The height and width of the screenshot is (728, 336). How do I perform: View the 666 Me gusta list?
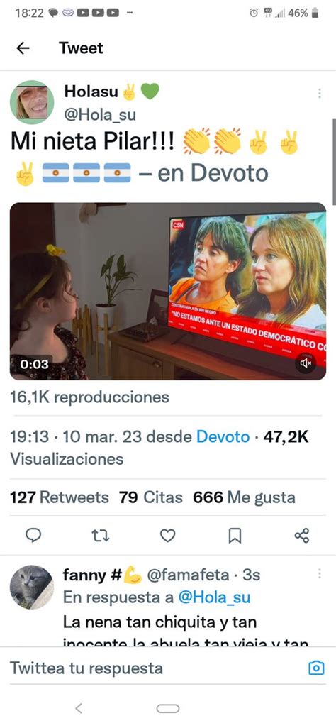point(244,497)
